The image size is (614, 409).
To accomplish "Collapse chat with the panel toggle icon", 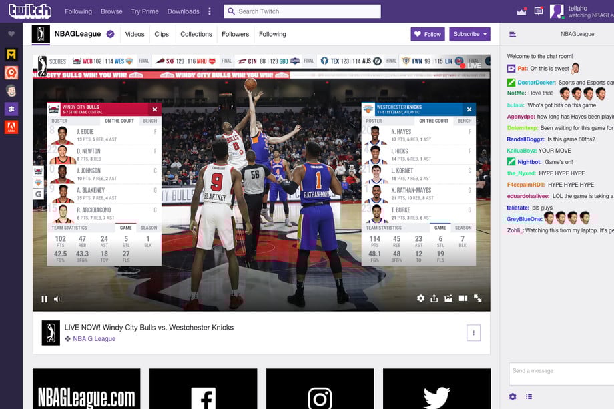I will pos(512,35).
